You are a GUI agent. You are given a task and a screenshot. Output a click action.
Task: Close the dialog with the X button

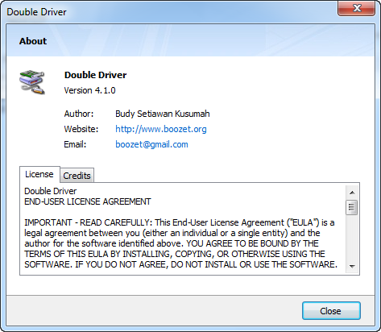356,8
